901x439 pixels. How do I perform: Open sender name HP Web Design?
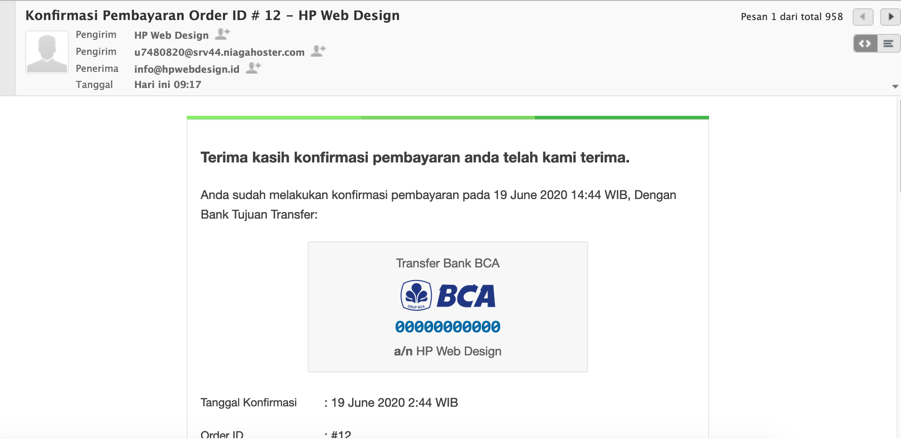tap(171, 35)
